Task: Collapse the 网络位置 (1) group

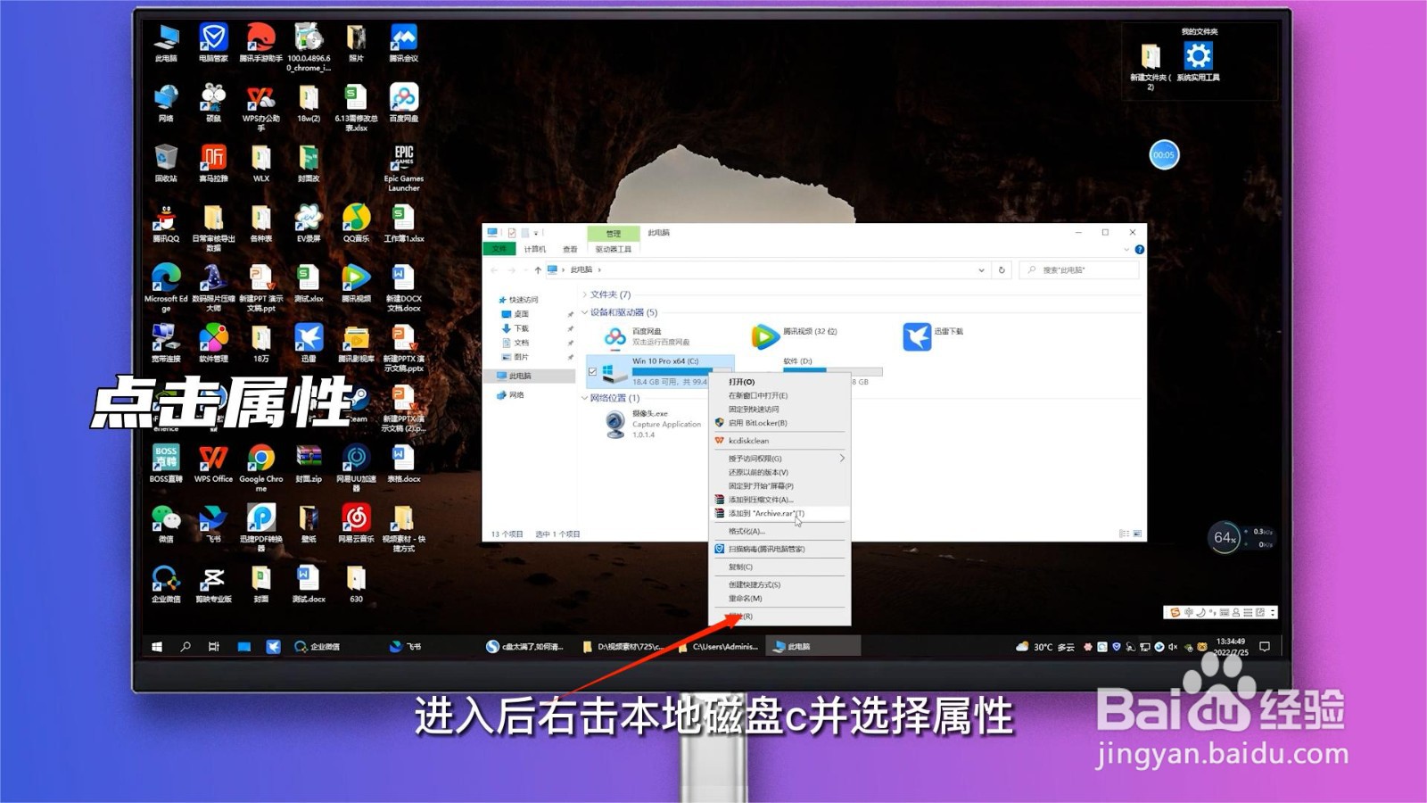Action: coord(585,398)
